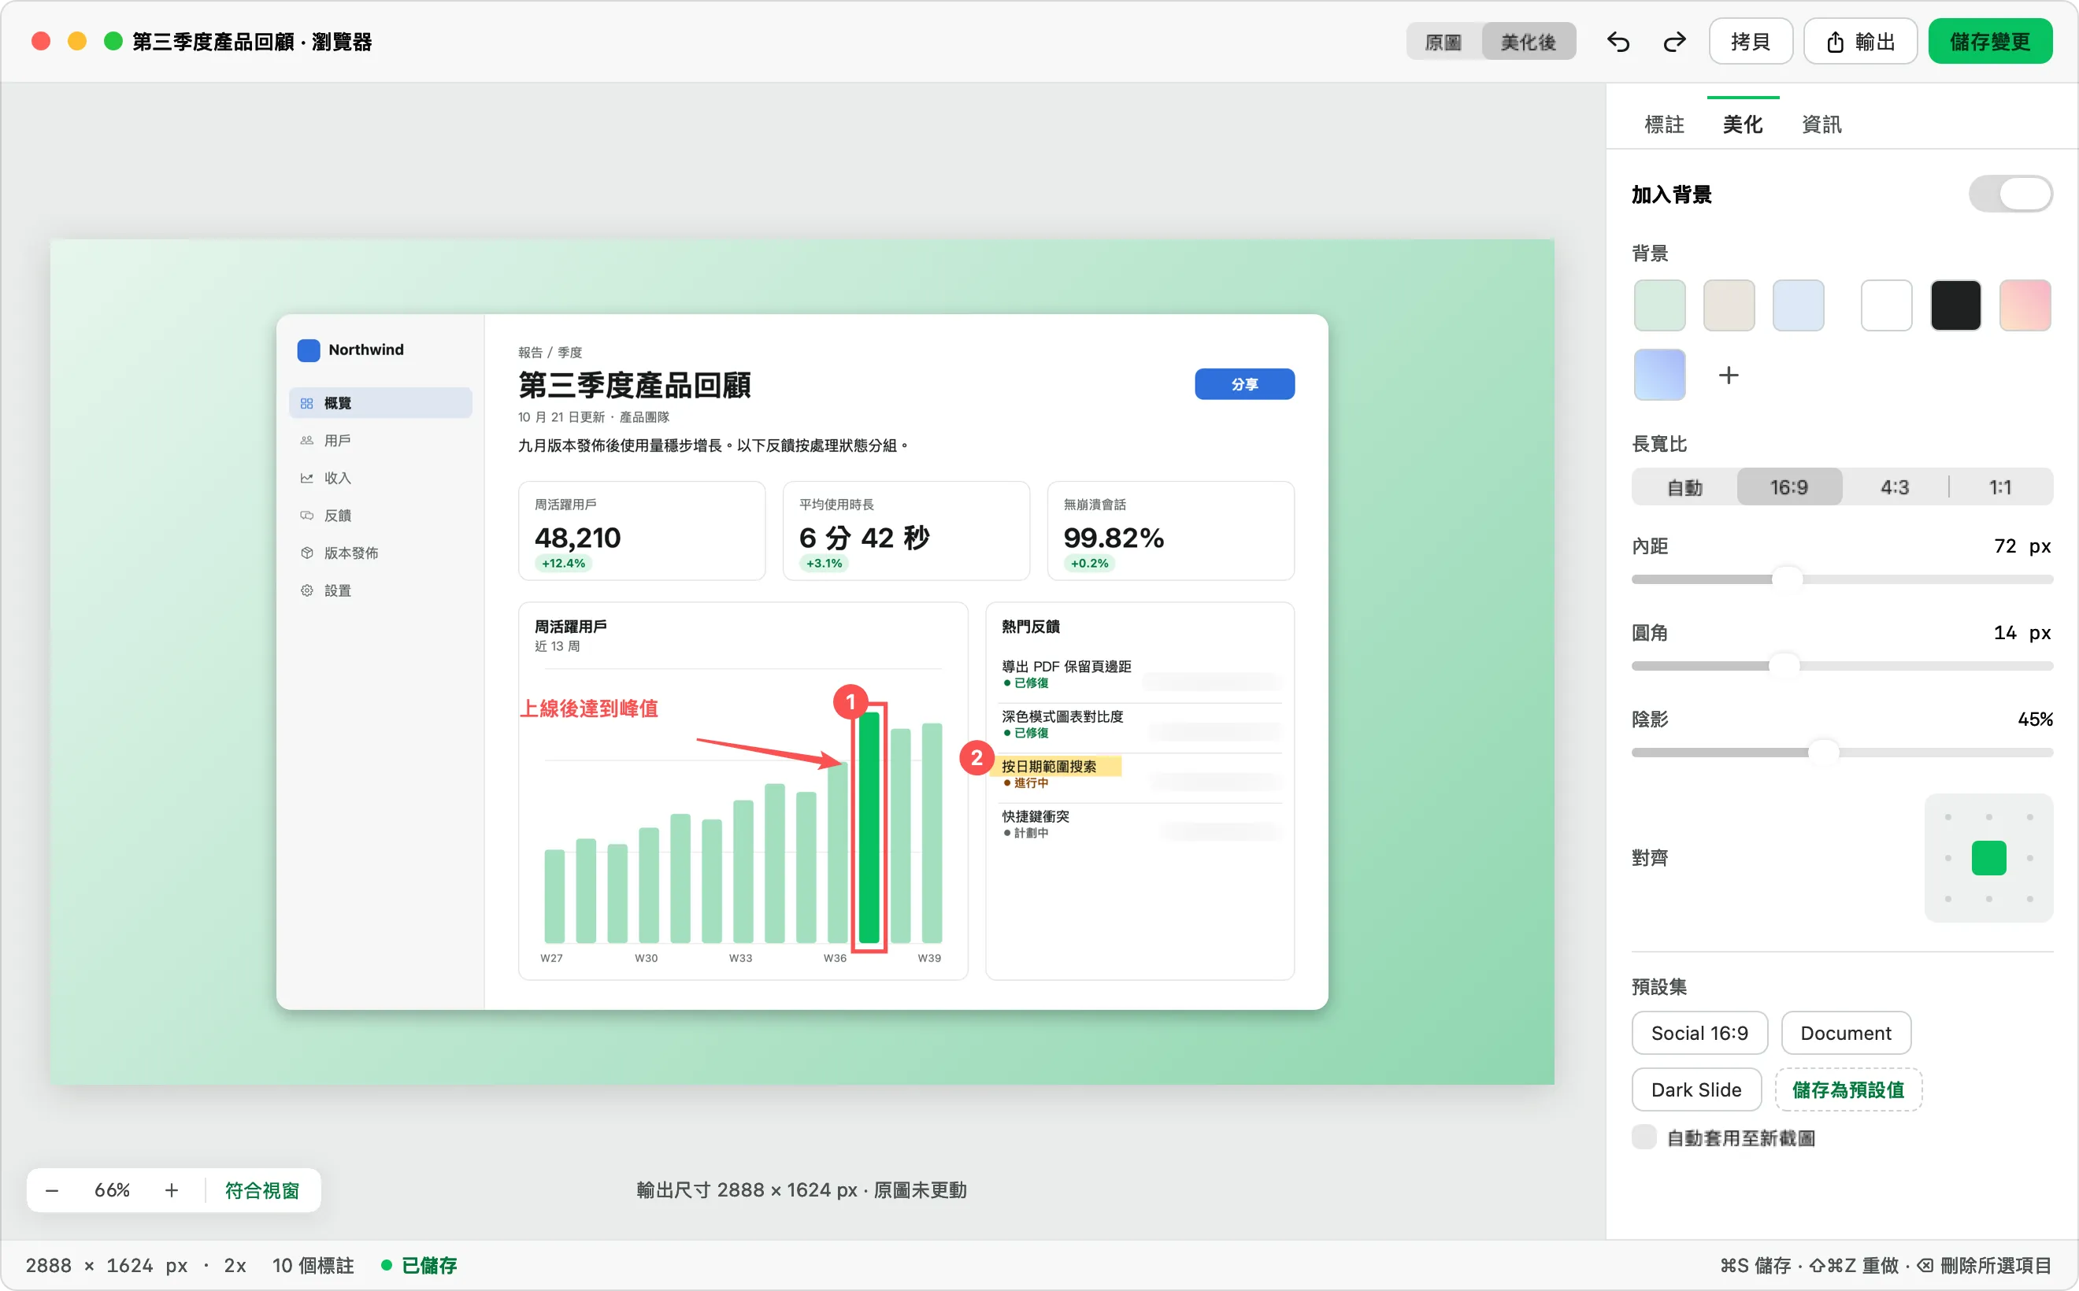Select the pink gradient background swatch
2079x1291 pixels.
[2025, 305]
